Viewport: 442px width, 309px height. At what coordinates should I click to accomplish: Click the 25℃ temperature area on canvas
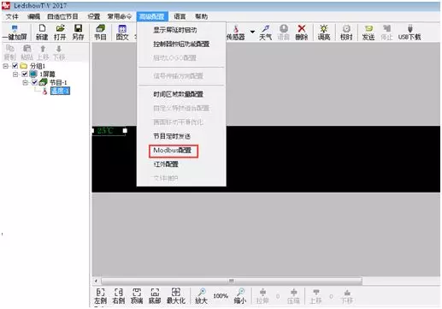coord(109,131)
